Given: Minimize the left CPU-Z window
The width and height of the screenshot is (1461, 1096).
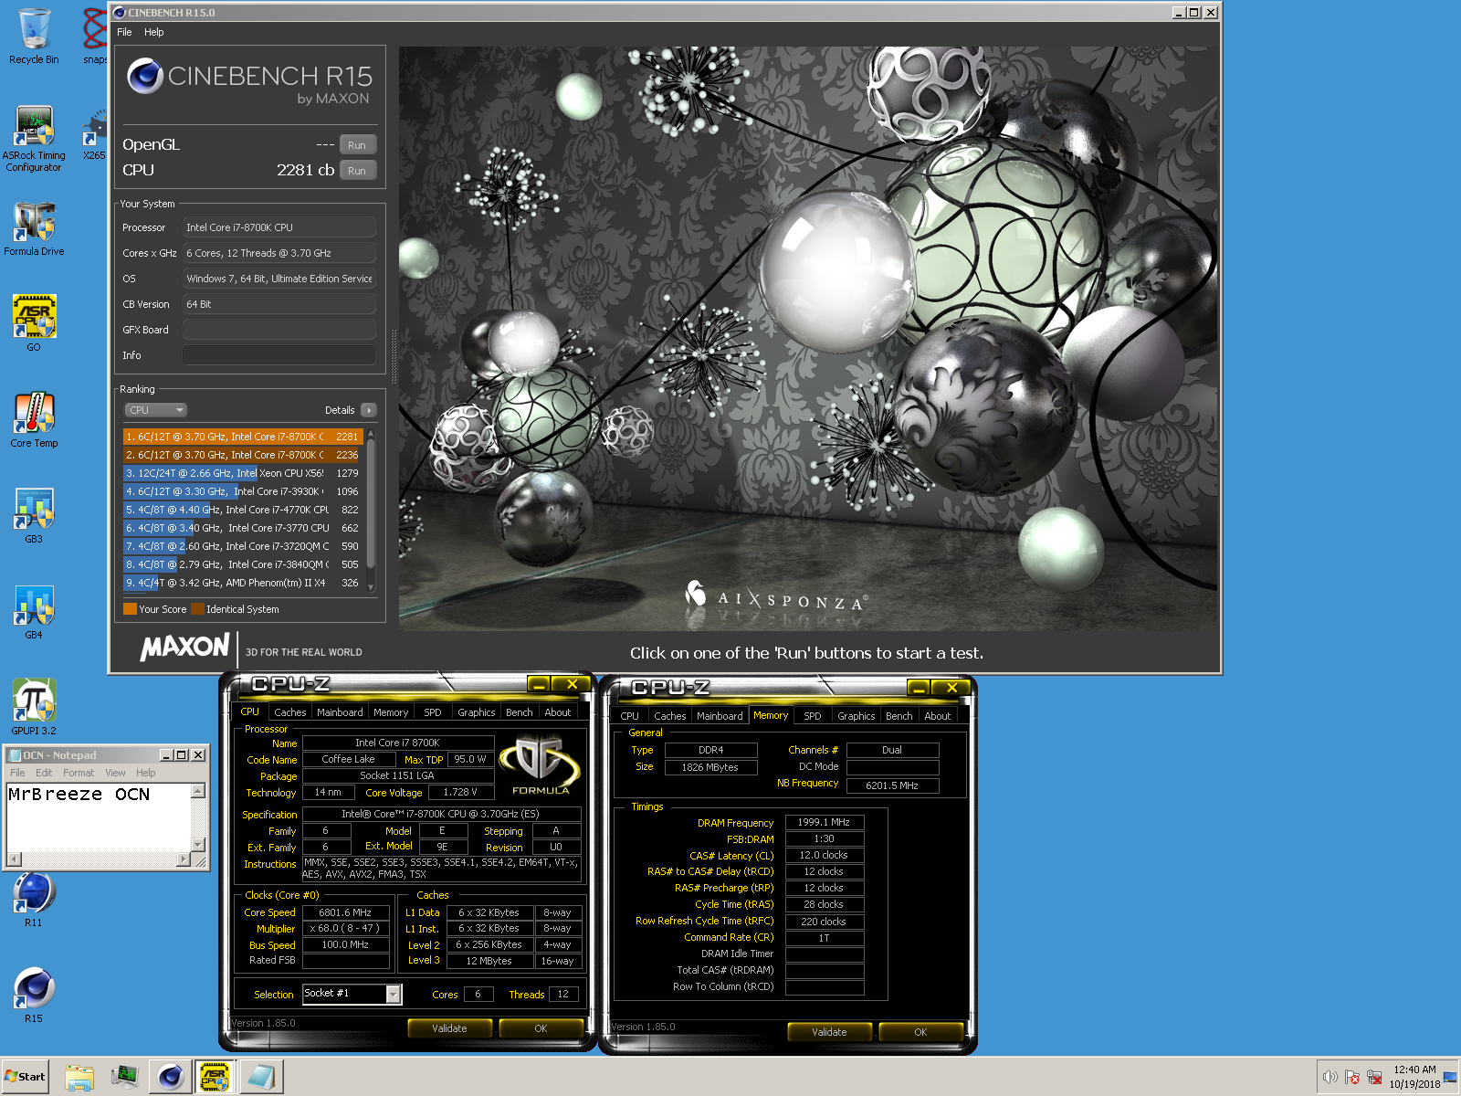Looking at the screenshot, I should click(x=539, y=684).
